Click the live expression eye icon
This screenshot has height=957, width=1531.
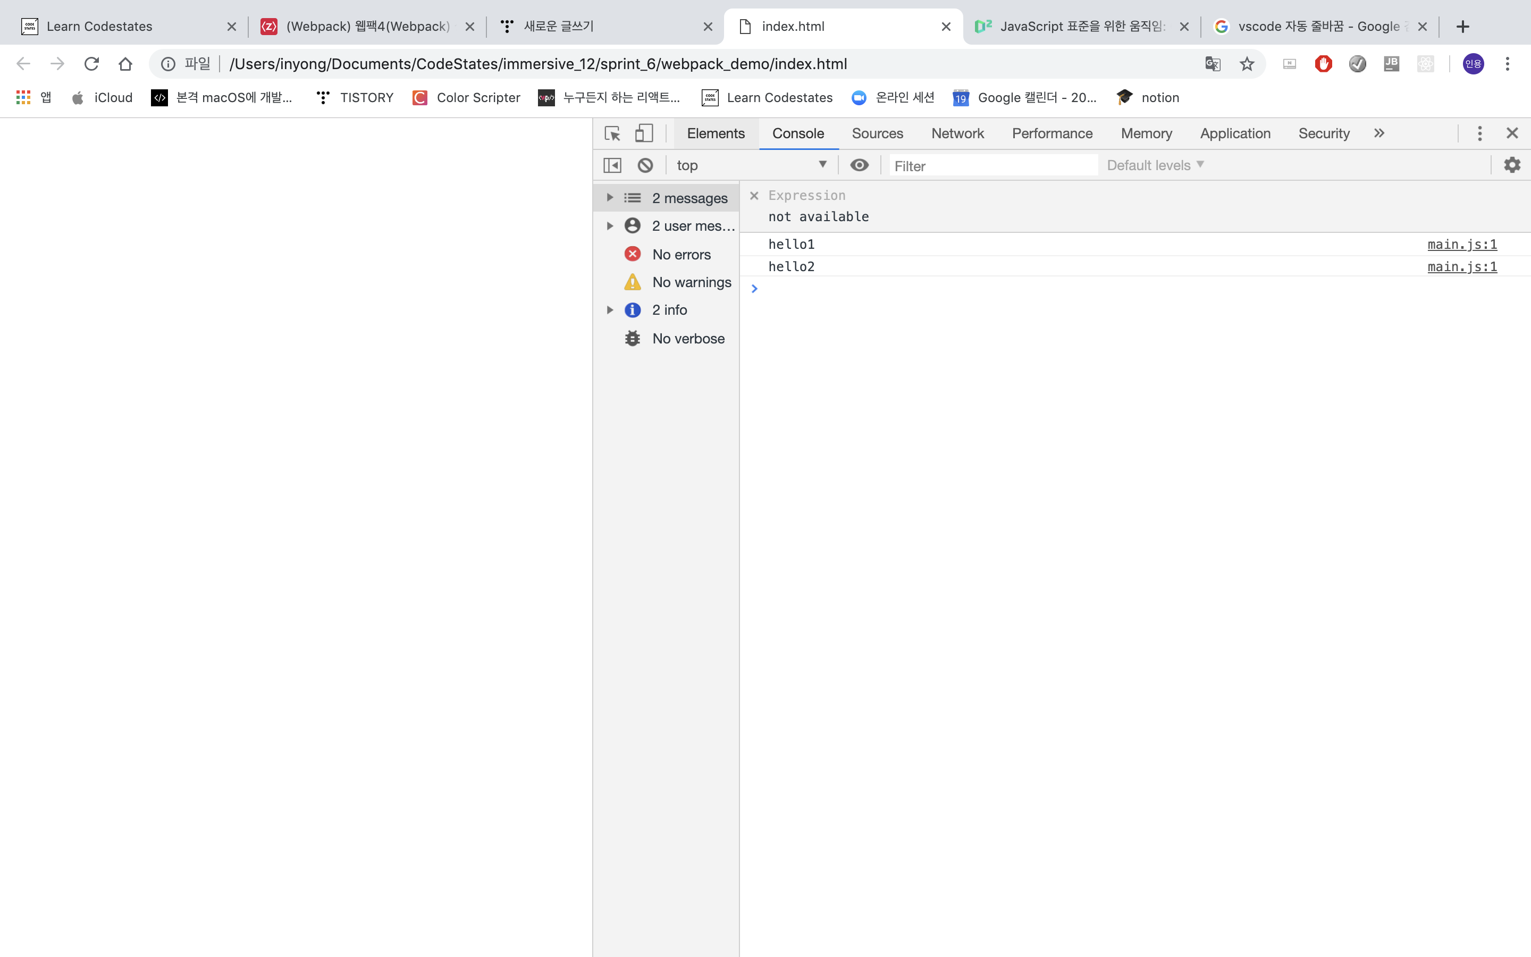coord(859,165)
